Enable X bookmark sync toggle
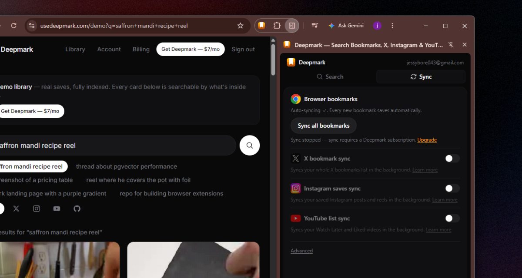 click(x=452, y=159)
